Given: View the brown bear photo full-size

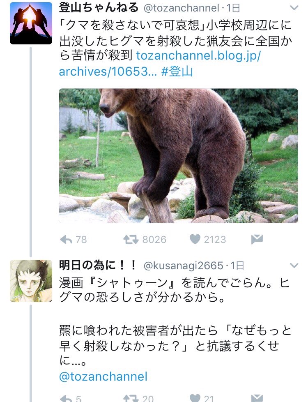Looking at the screenshot, I should pos(178,156).
